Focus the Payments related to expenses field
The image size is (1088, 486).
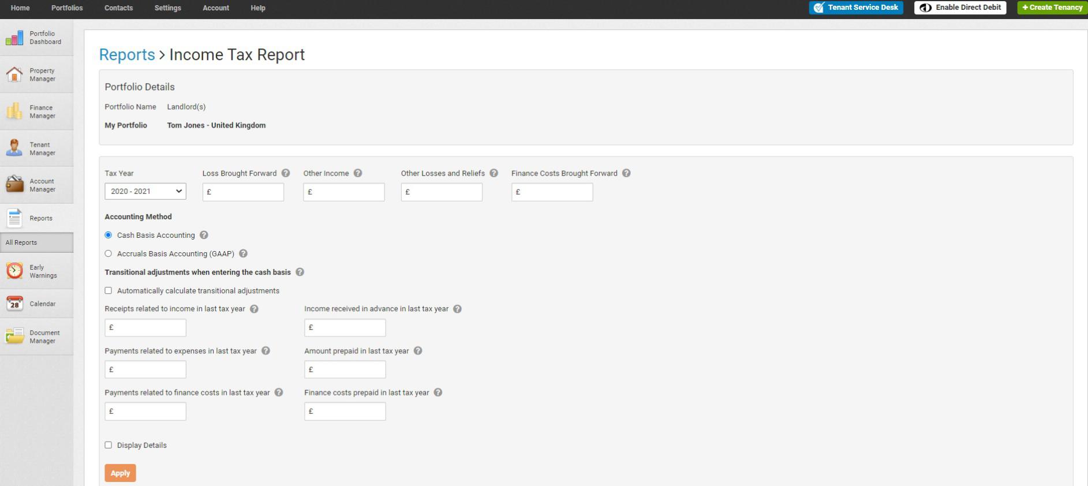145,369
